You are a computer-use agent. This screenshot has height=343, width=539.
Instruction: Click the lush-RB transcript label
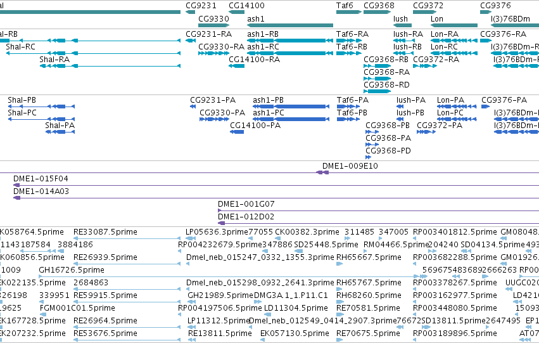click(x=407, y=46)
